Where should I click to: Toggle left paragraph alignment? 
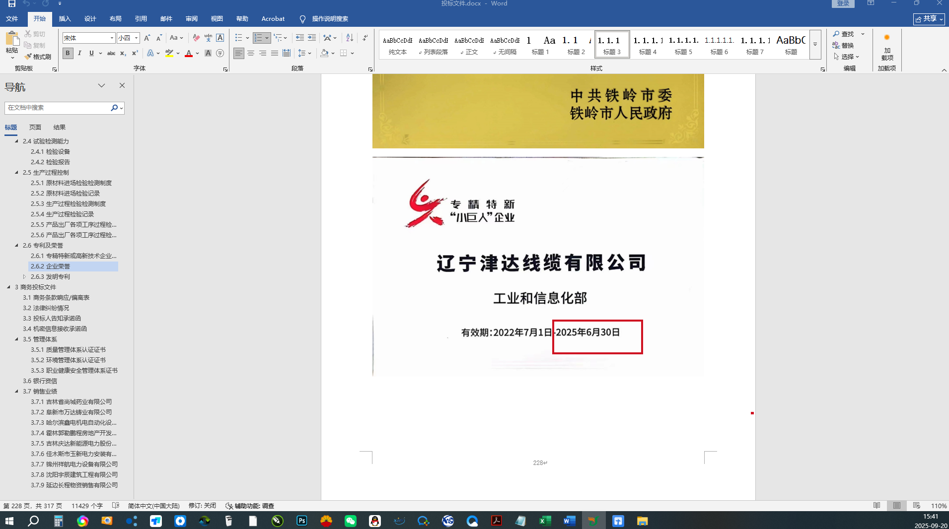pyautogui.click(x=239, y=53)
